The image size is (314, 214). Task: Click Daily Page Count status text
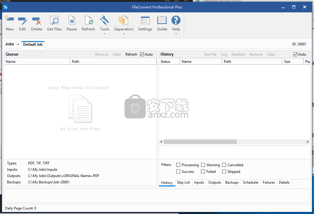point(20,208)
